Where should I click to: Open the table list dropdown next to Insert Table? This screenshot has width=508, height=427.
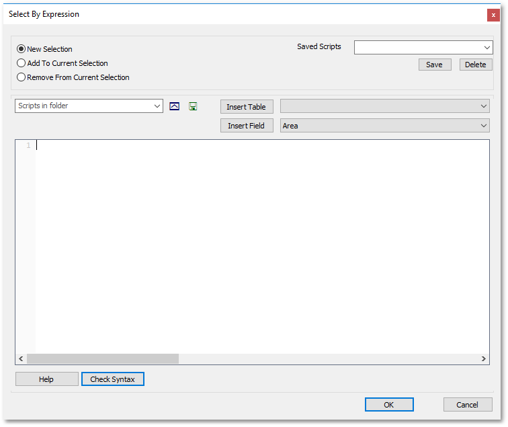coord(384,106)
